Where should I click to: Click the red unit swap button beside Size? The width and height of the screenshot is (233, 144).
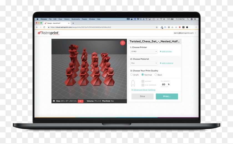[x=80, y=101]
